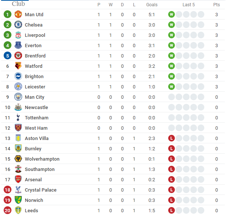Open the Aston Villa team link

(36, 139)
